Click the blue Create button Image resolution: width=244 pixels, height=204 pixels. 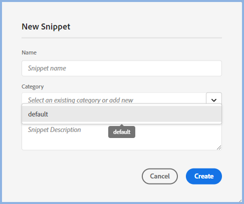point(204,176)
